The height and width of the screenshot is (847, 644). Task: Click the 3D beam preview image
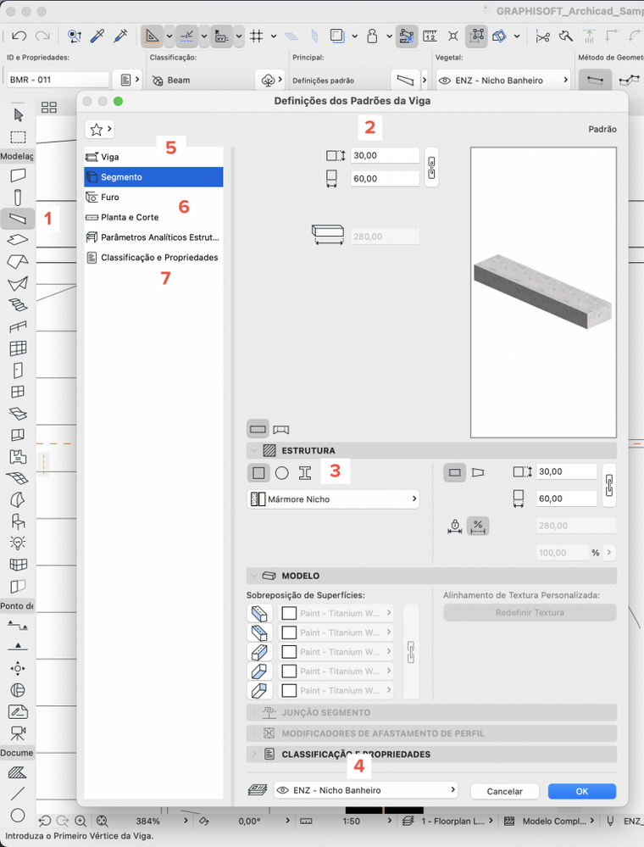543,293
